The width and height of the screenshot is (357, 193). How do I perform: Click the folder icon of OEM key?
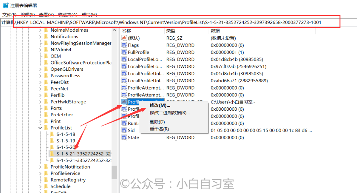point(46,56)
